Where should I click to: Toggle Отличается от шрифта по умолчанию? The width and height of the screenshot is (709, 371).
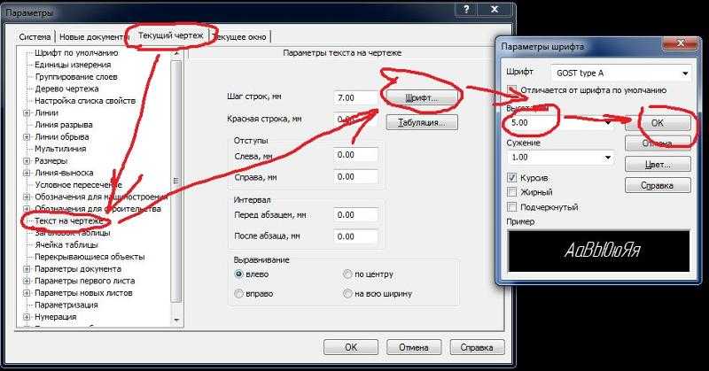512,90
